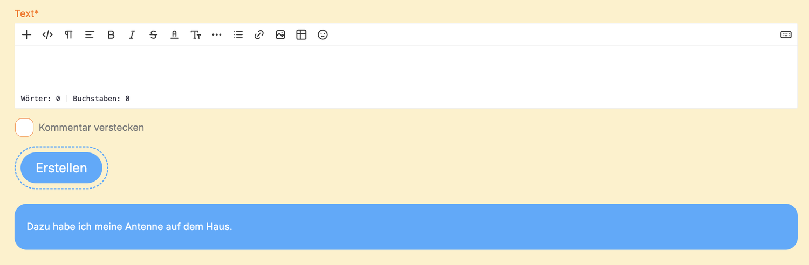Insert a hyperlink
This screenshot has width=809, height=265.
pyautogui.click(x=259, y=35)
